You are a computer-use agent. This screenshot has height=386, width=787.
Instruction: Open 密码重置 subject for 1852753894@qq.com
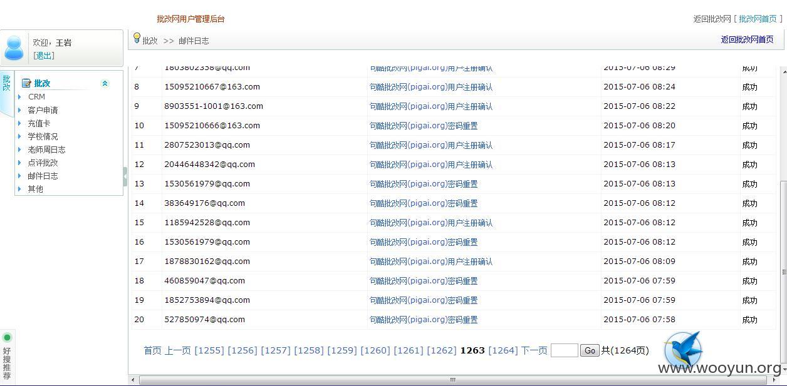coord(424,300)
